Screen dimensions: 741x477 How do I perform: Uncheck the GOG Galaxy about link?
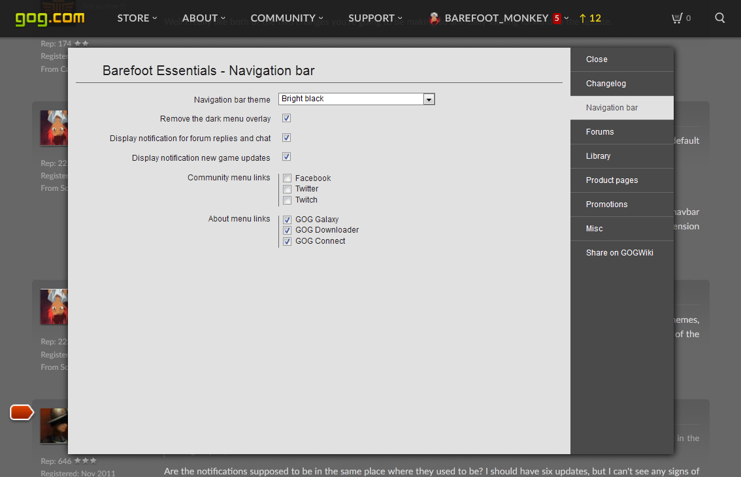point(287,220)
